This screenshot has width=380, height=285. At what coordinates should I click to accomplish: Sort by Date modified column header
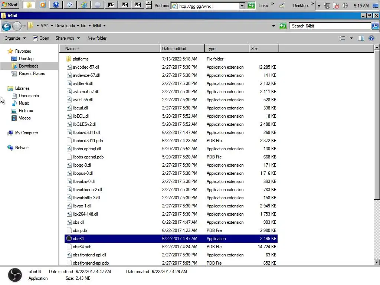pyautogui.click(x=182, y=49)
